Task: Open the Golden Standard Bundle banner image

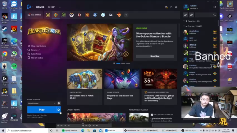Action: pyautogui.click(x=100, y=42)
